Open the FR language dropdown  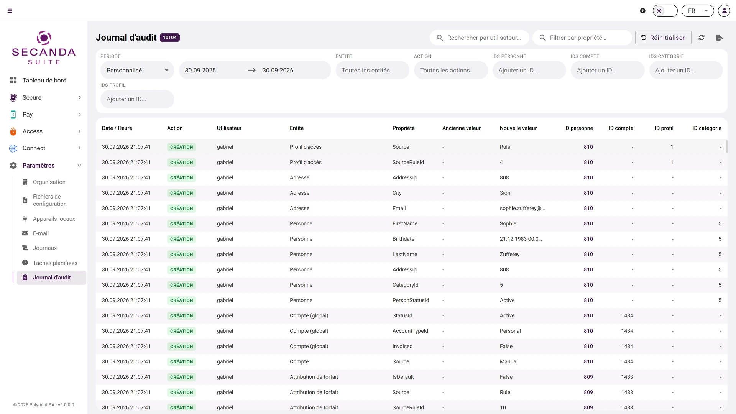698,11
